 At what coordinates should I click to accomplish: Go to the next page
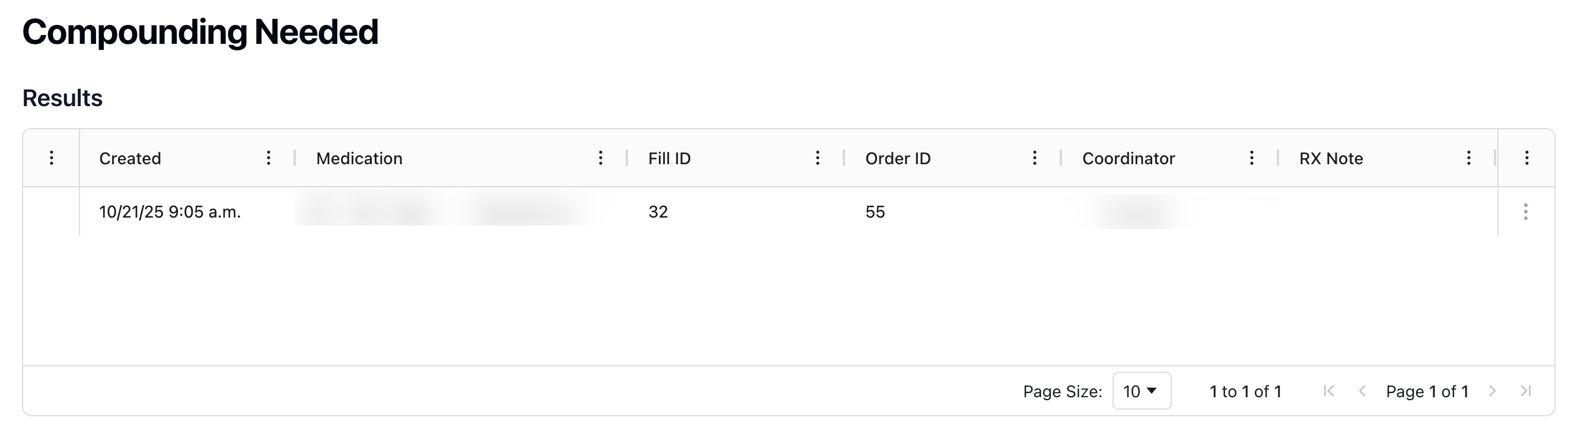(x=1492, y=391)
